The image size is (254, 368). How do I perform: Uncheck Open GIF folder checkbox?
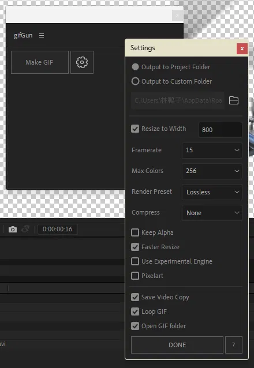pyautogui.click(x=135, y=326)
